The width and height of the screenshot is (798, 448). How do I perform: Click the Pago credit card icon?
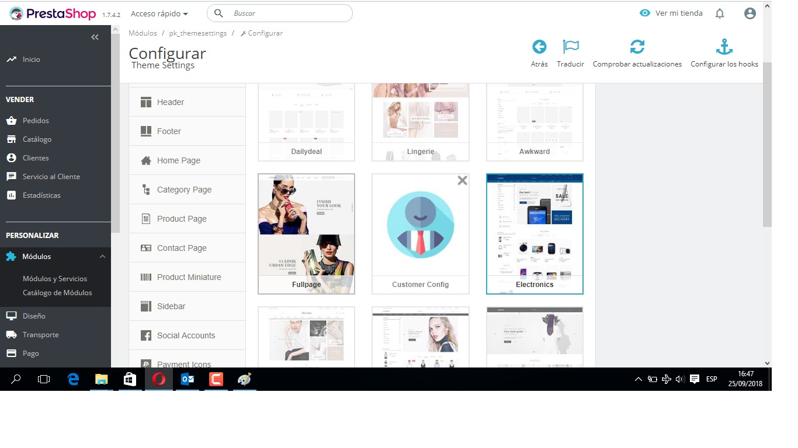click(x=11, y=353)
